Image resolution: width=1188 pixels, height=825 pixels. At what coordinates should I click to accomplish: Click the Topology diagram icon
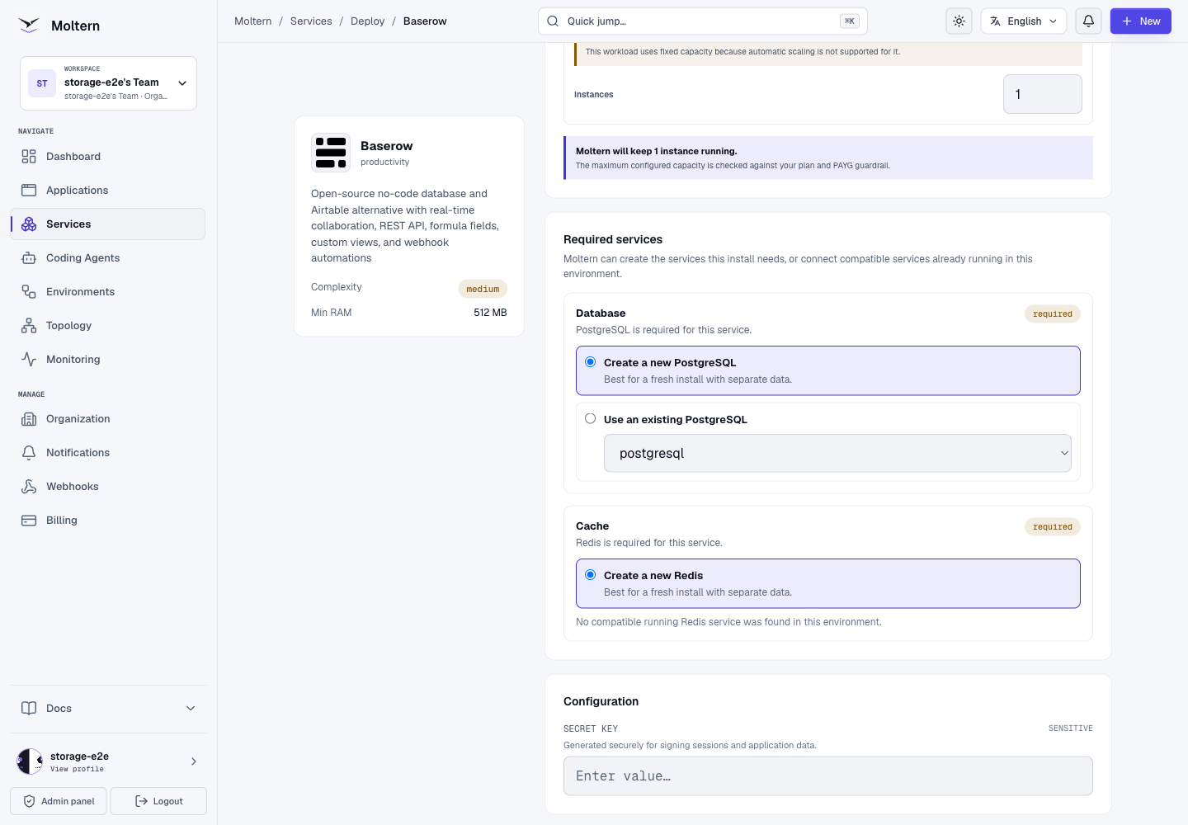[29, 326]
